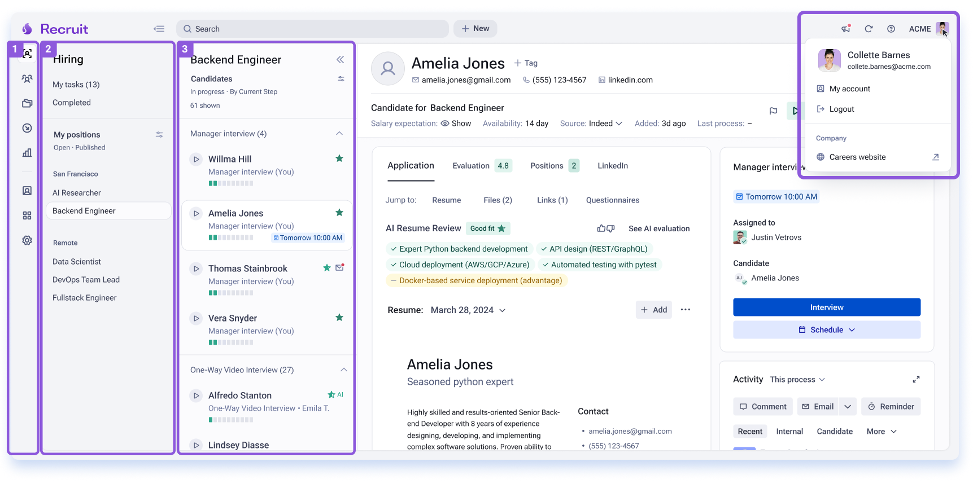Toggle star on Thomas Stainbrook
973x484 pixels.
pos(326,268)
